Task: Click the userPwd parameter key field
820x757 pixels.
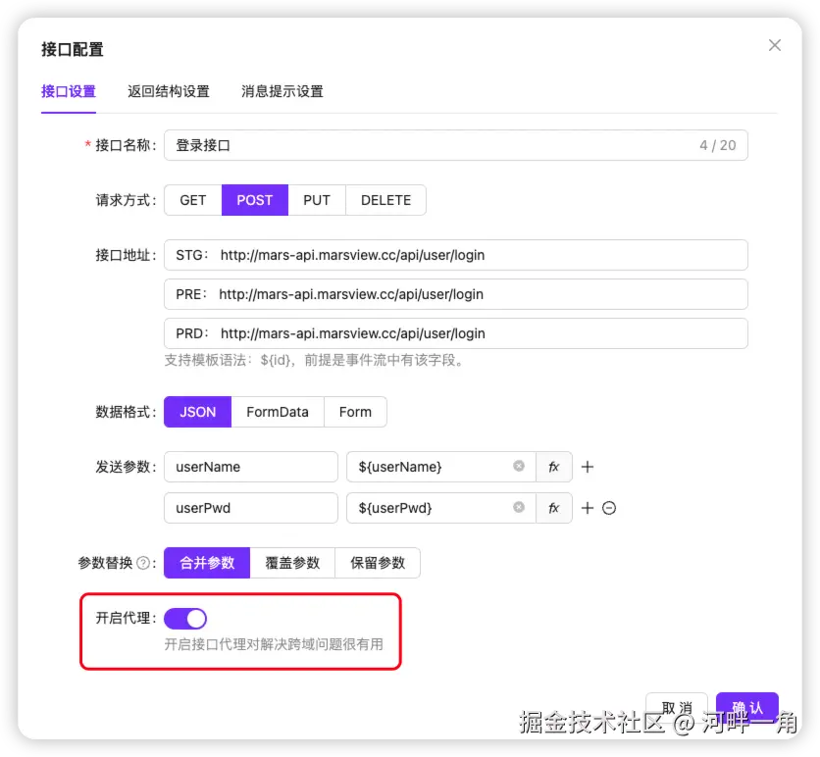Action: 251,508
